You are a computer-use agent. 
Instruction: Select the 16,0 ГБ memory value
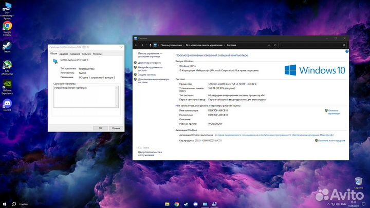221,88
